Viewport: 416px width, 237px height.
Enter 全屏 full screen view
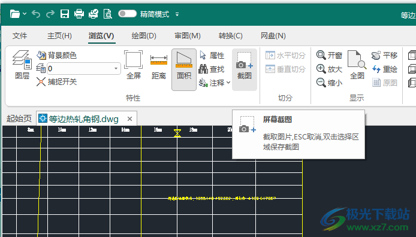point(134,65)
